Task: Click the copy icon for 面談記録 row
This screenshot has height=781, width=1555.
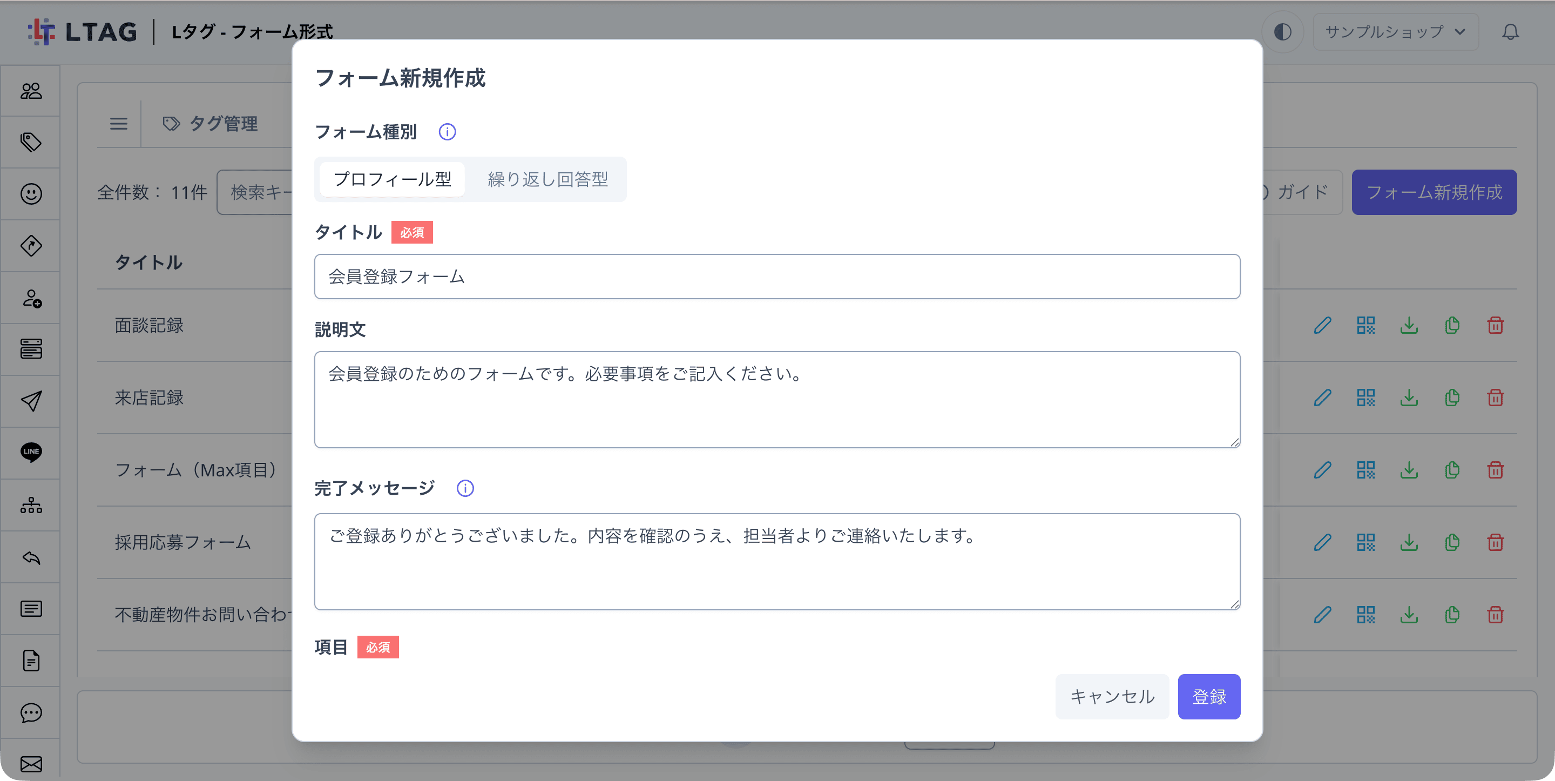Action: [1452, 326]
